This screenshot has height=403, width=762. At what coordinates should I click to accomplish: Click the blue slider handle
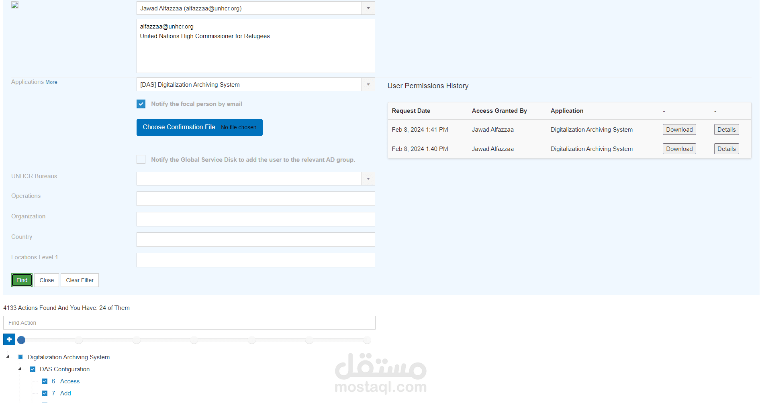[21, 340]
